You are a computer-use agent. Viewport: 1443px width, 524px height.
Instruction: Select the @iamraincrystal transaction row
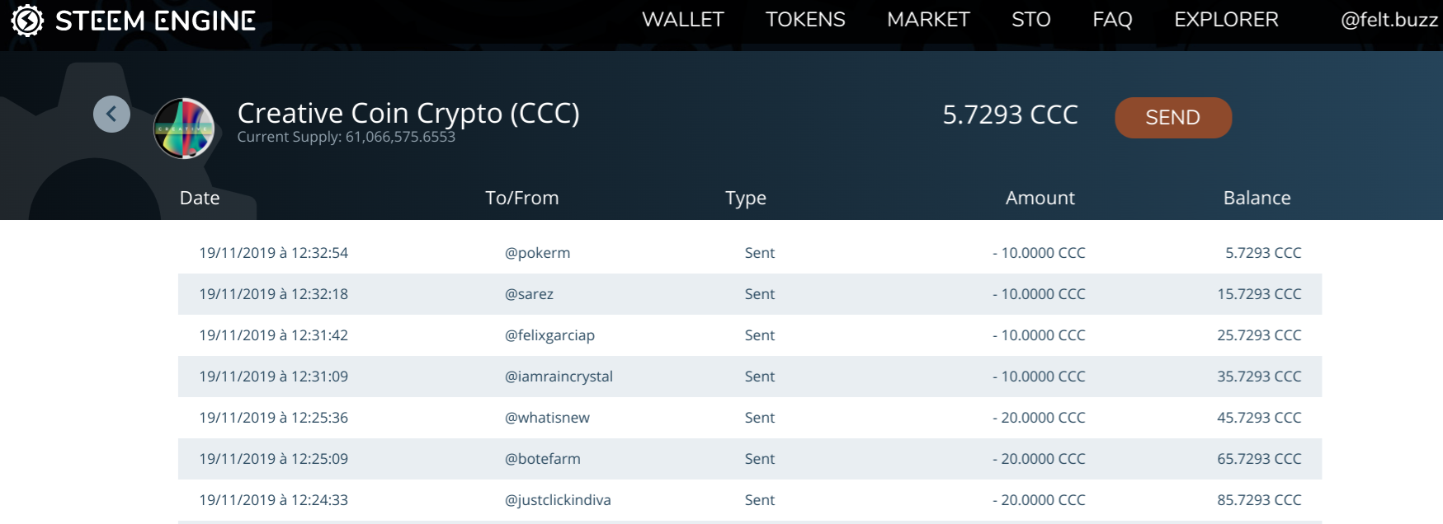tap(750, 377)
